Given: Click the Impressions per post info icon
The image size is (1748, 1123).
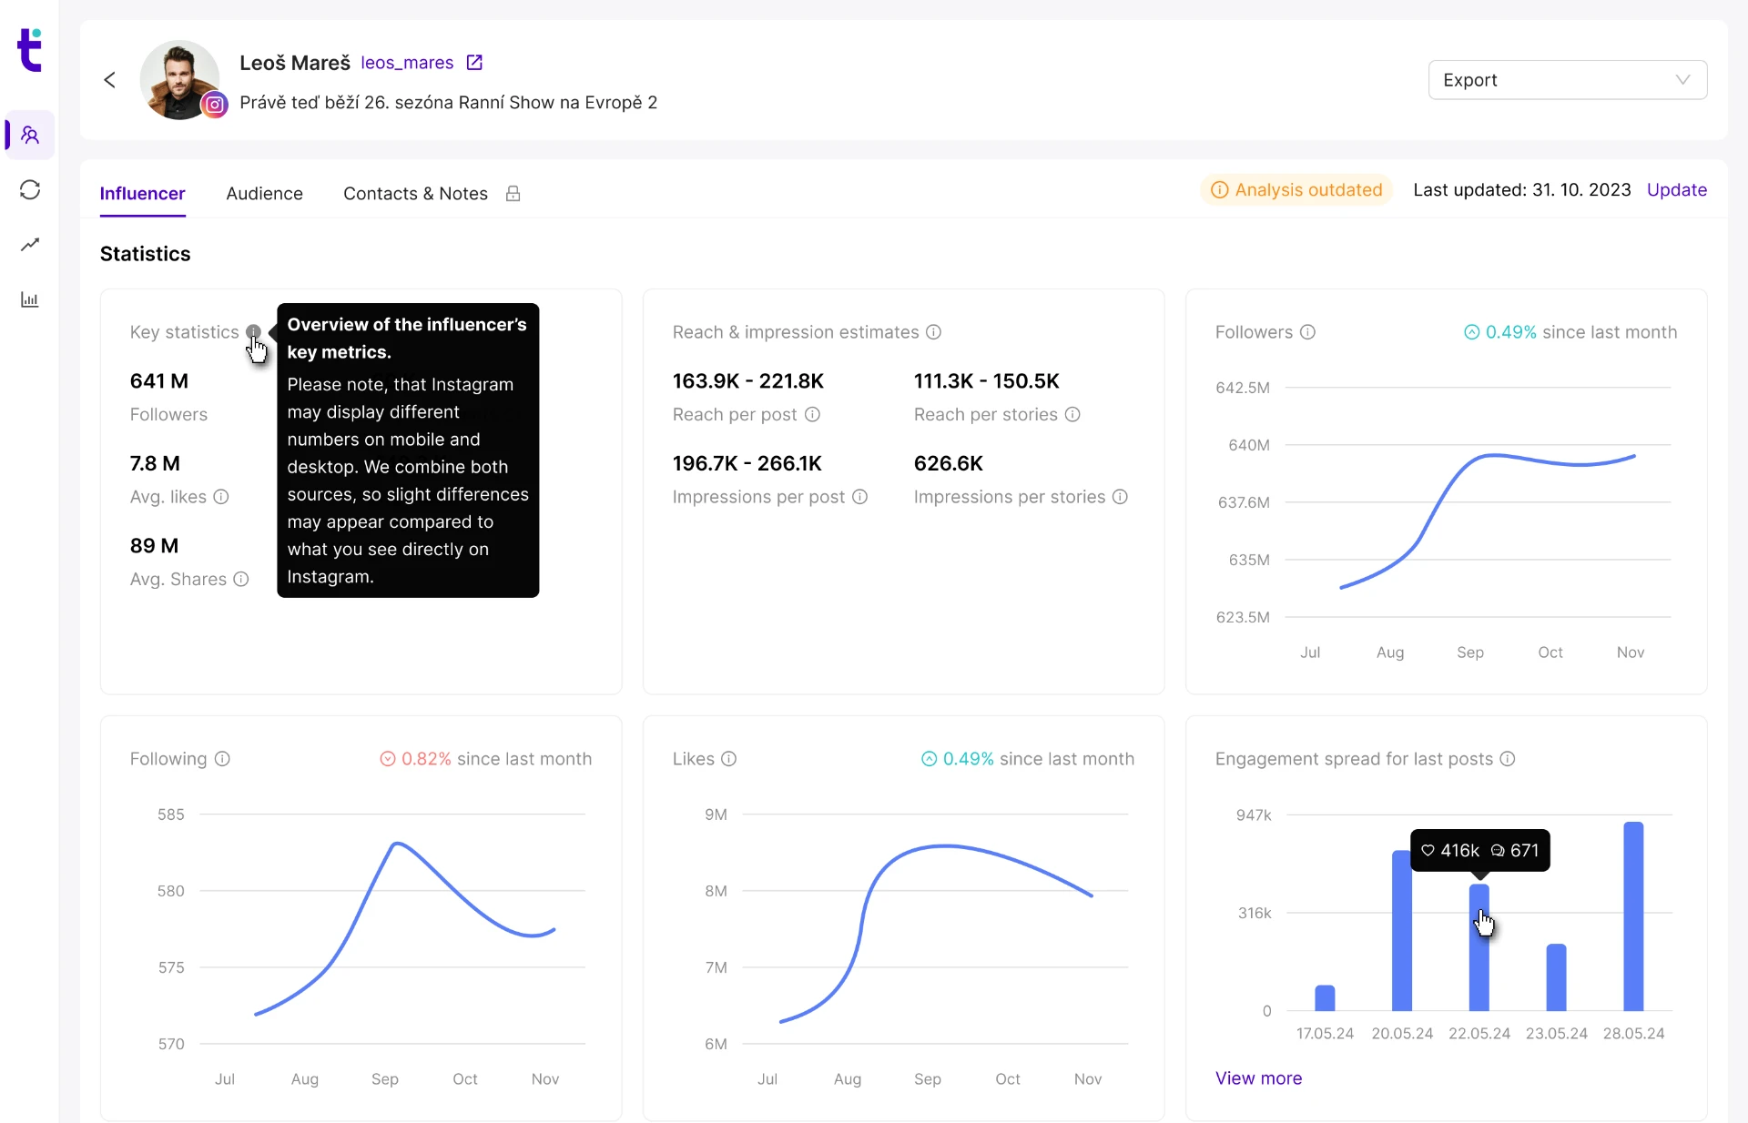Looking at the screenshot, I should click(860, 496).
